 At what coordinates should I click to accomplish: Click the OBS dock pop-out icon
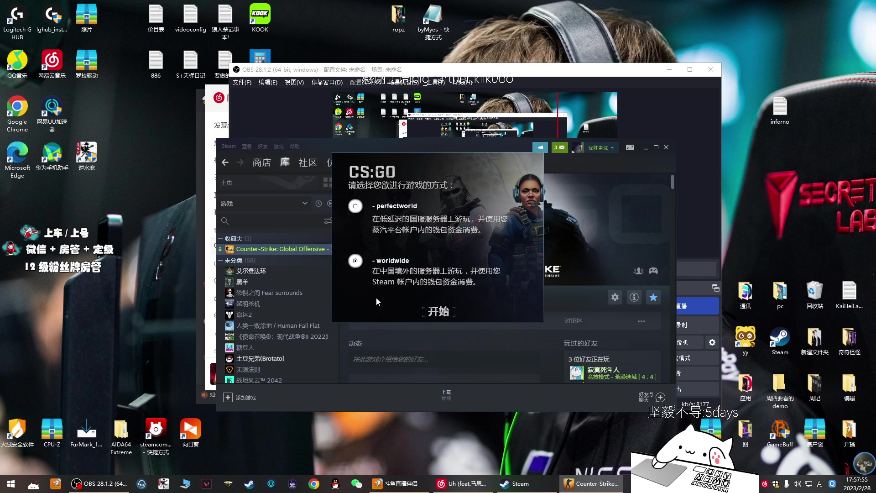[x=715, y=288]
